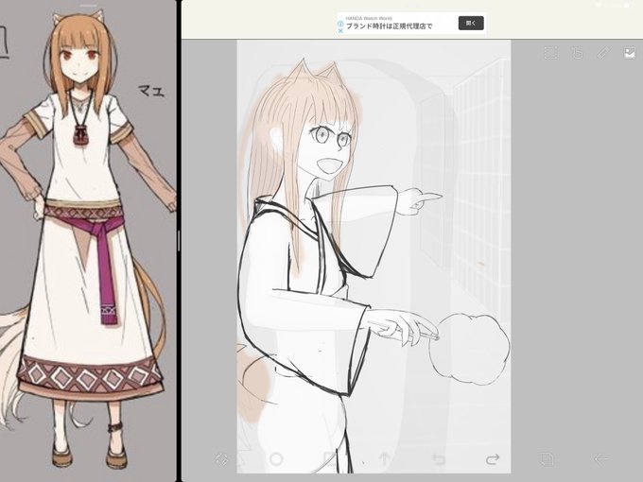This screenshot has height=482, width=643.
Task: Click the 開く button on the ad
Action: 471,23
